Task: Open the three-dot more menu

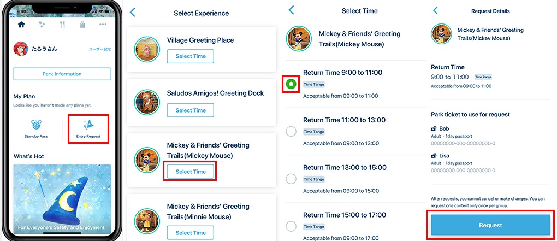Action: coord(103,25)
